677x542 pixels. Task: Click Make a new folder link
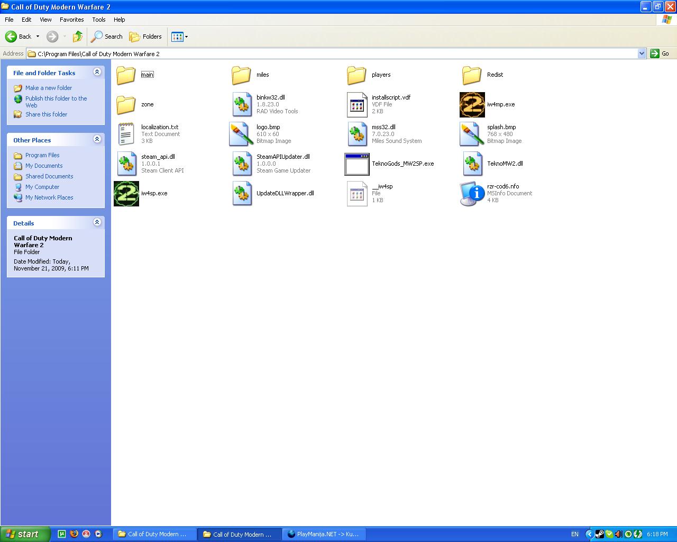click(x=49, y=88)
